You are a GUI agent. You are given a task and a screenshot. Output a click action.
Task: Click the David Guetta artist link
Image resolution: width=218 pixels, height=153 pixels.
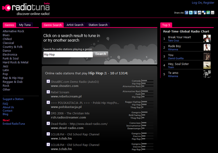176,58
